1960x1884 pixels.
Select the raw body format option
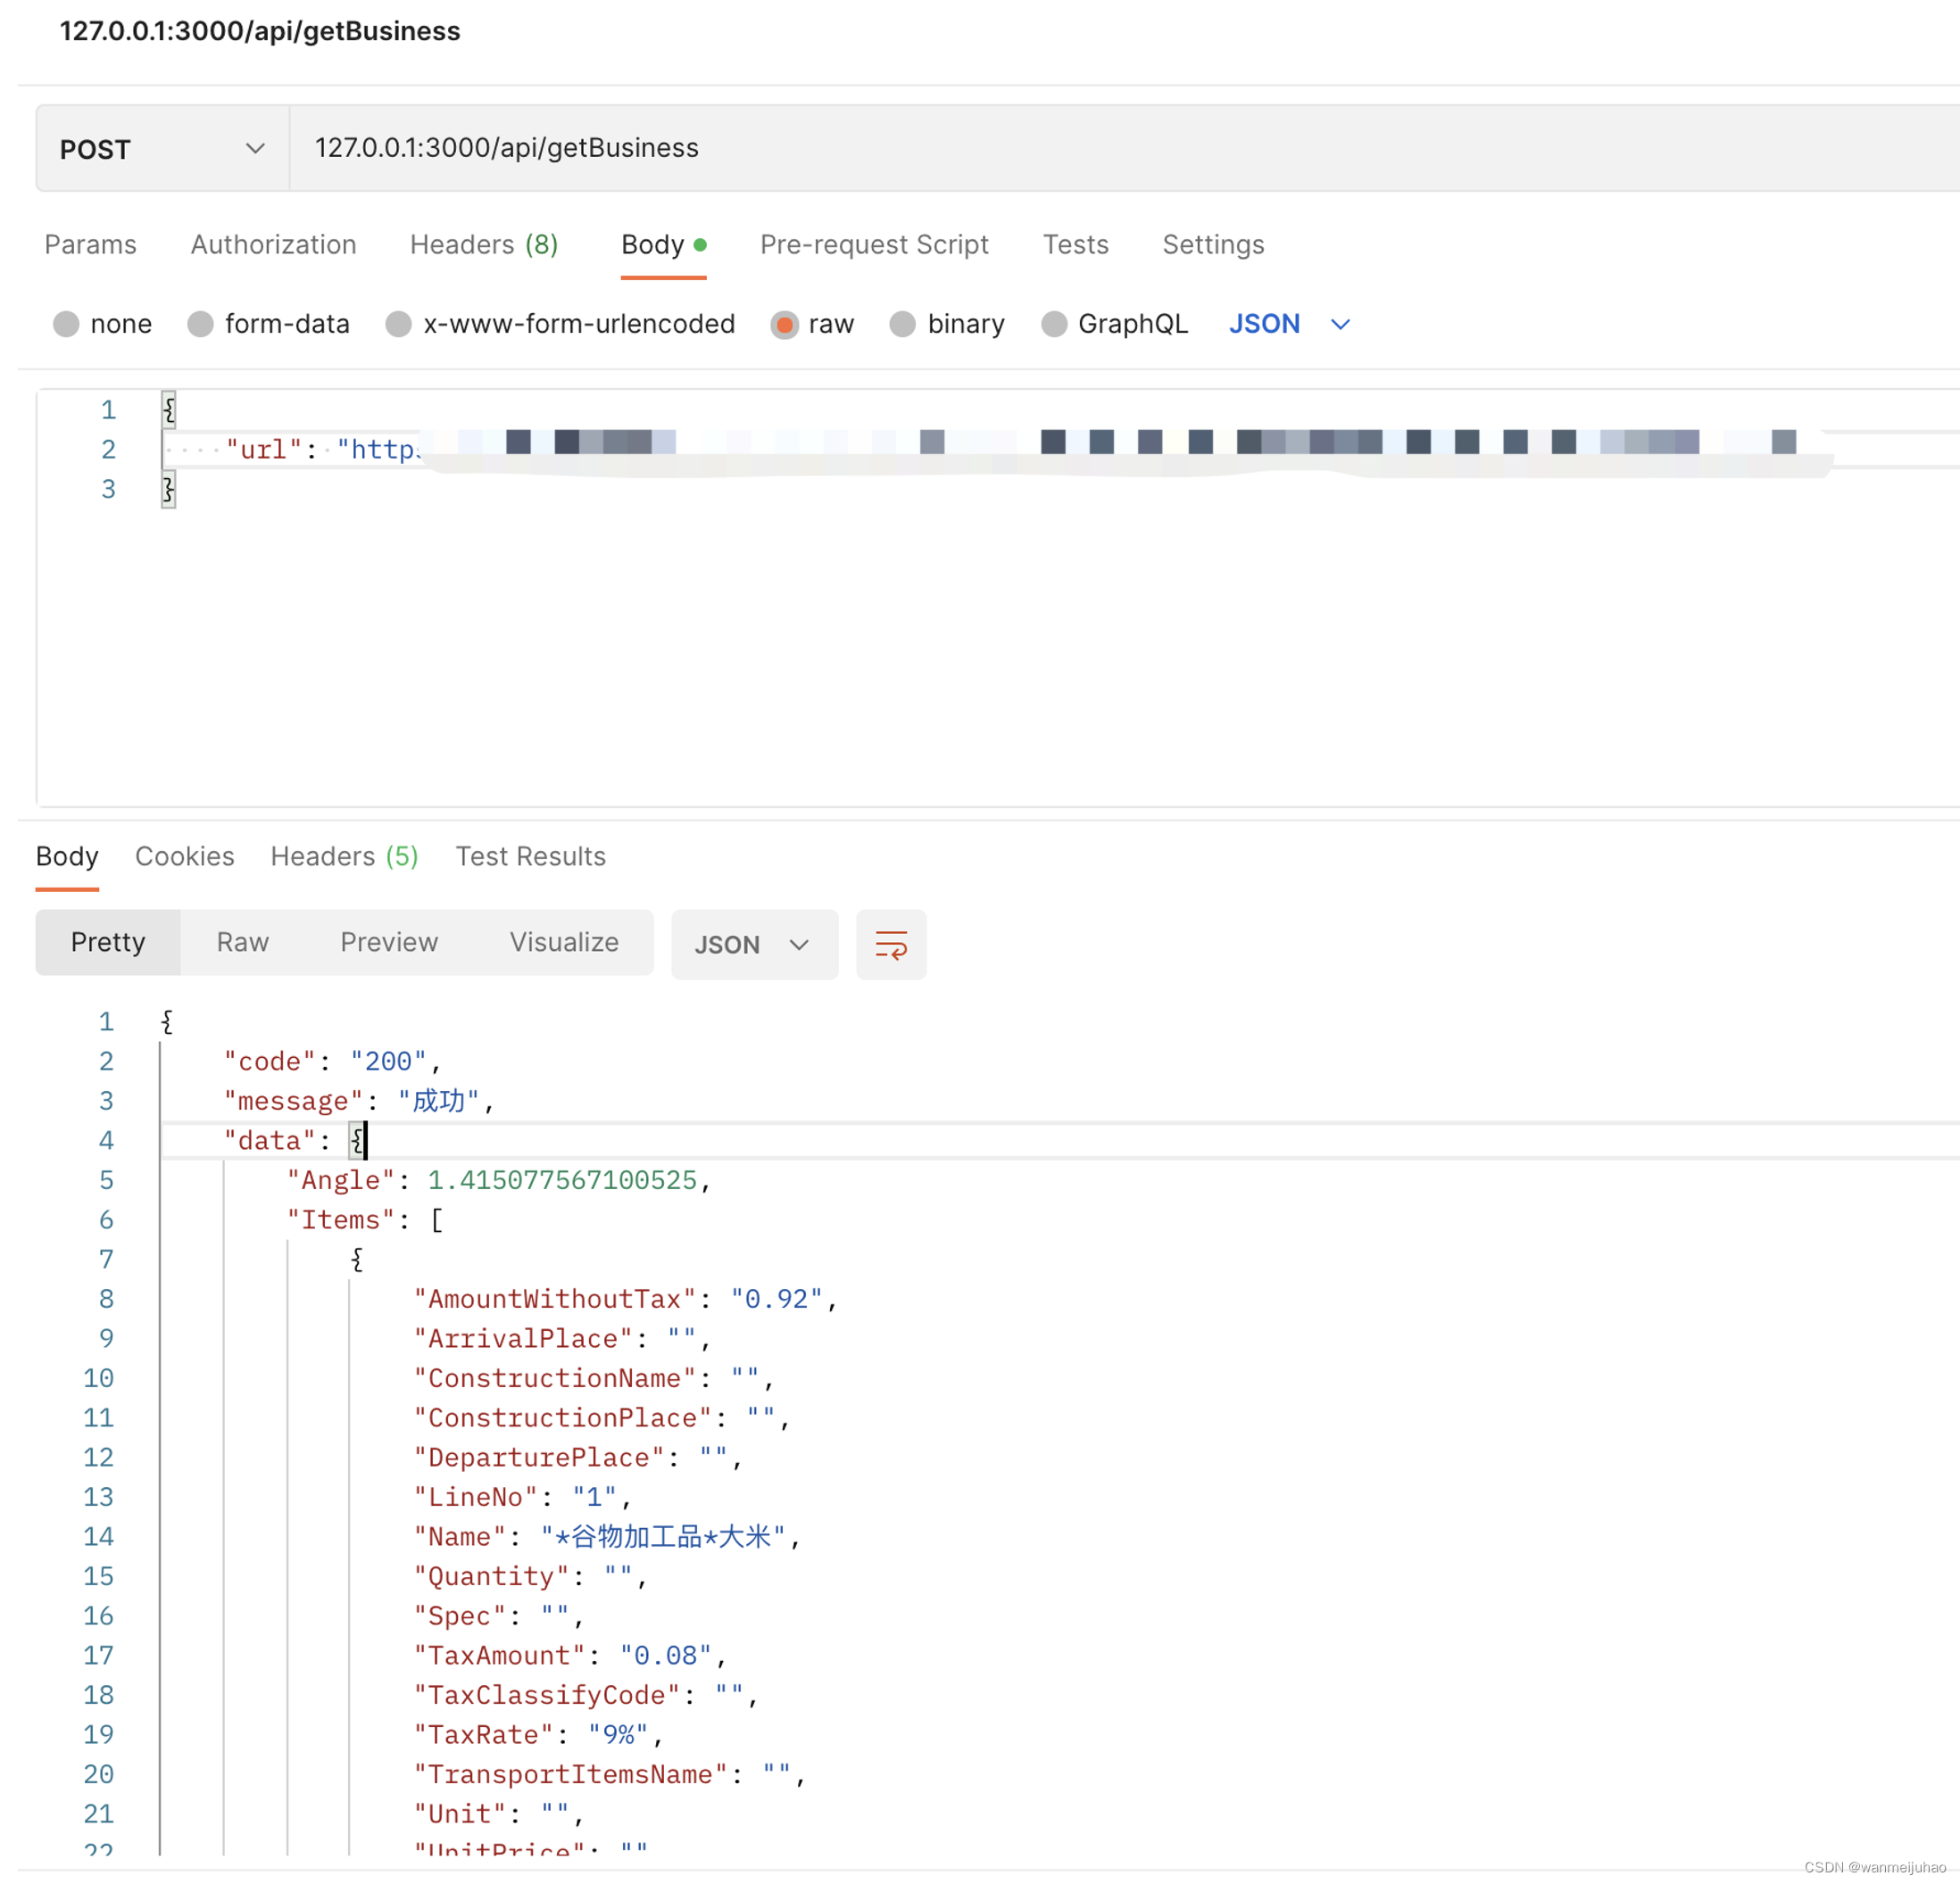point(785,324)
